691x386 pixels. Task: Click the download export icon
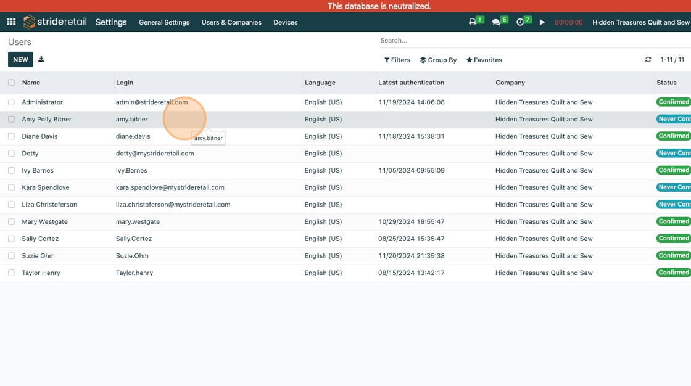[41, 59]
